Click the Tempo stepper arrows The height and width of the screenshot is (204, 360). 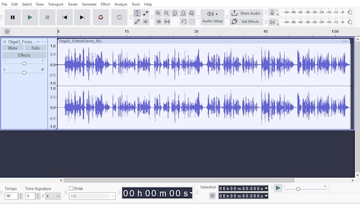click(x=21, y=196)
